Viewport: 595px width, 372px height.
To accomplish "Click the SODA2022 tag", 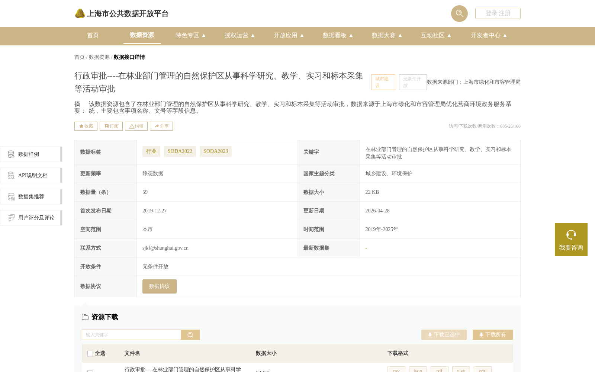I will (x=180, y=151).
